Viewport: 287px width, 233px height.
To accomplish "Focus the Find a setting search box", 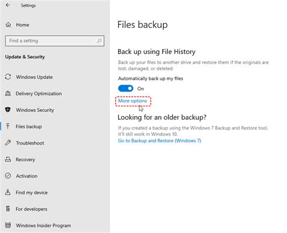I will pyautogui.click(x=54, y=41).
